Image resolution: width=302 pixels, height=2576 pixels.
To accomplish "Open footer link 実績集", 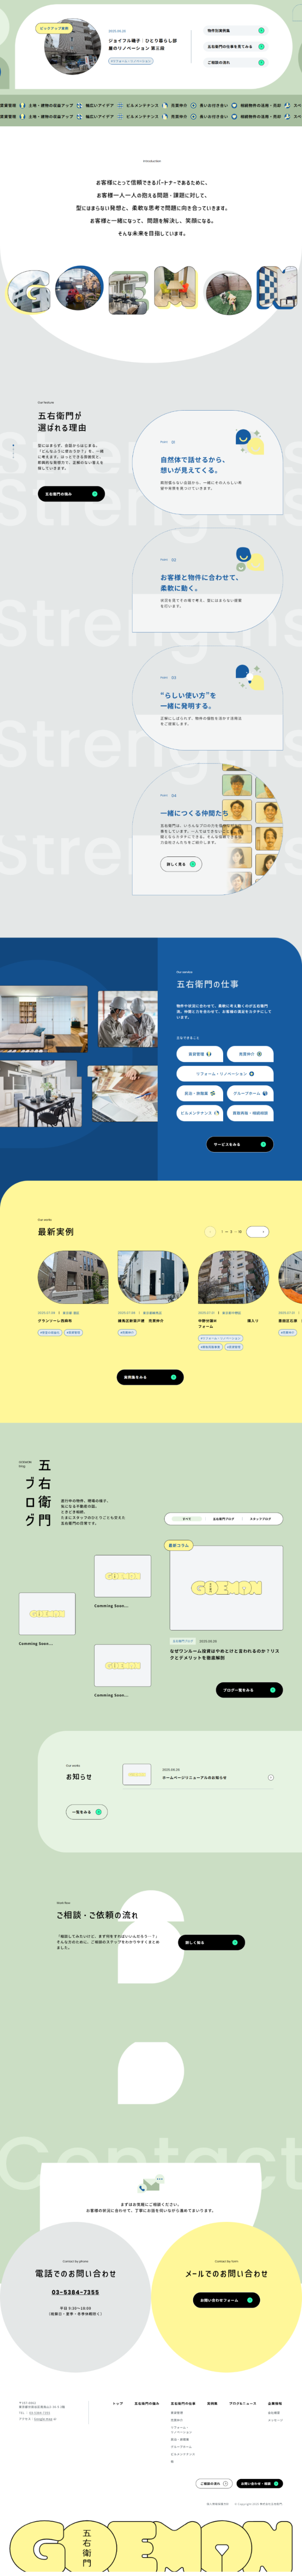I will (x=212, y=2403).
